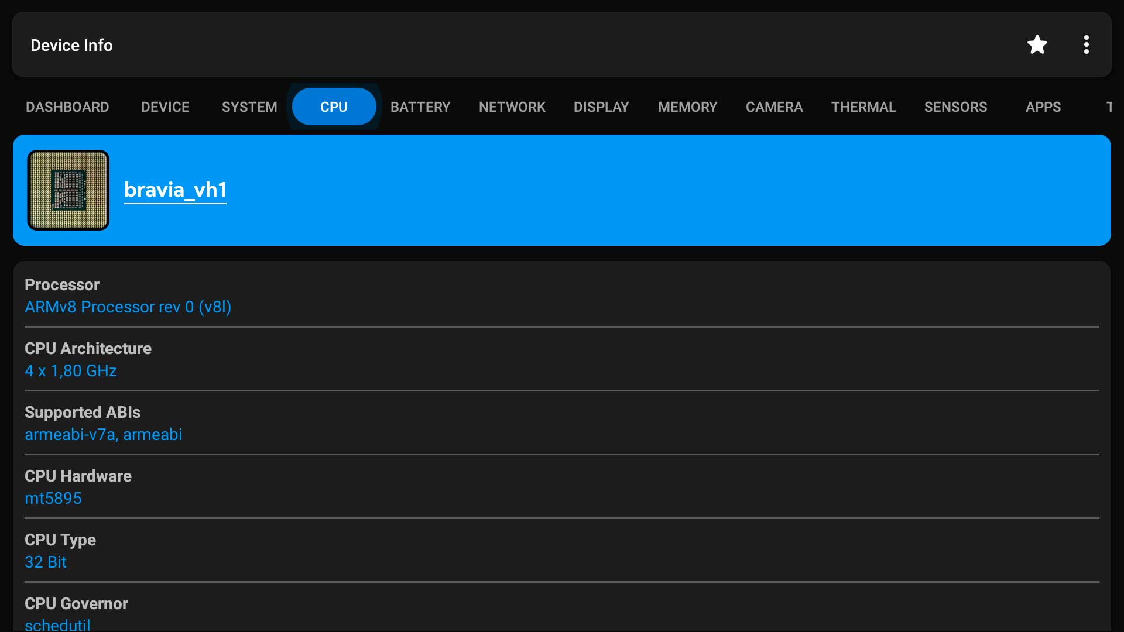Screen dimensions: 1124x632
Task: Click the DEVICE tab
Action: (165, 107)
